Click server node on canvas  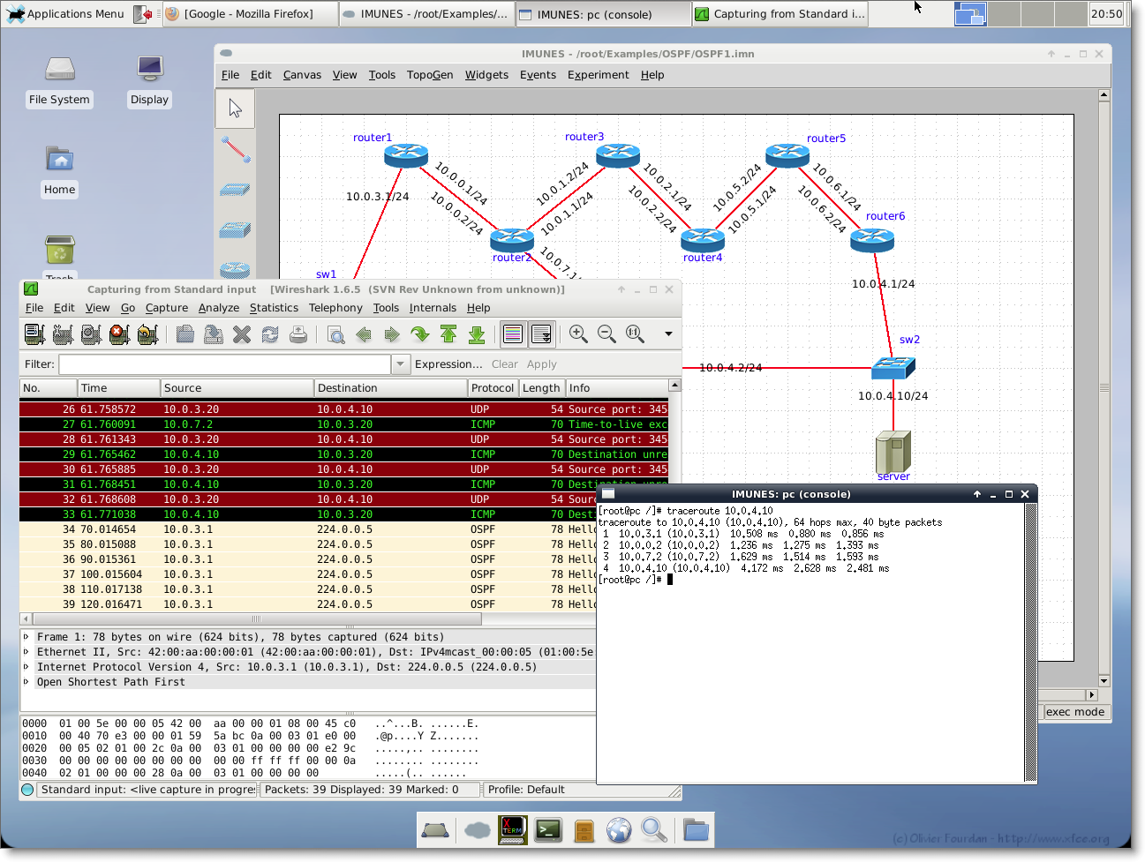[x=893, y=452]
